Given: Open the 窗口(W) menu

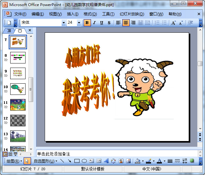Looking at the screenshot, I should pyautogui.click(x=156, y=14).
